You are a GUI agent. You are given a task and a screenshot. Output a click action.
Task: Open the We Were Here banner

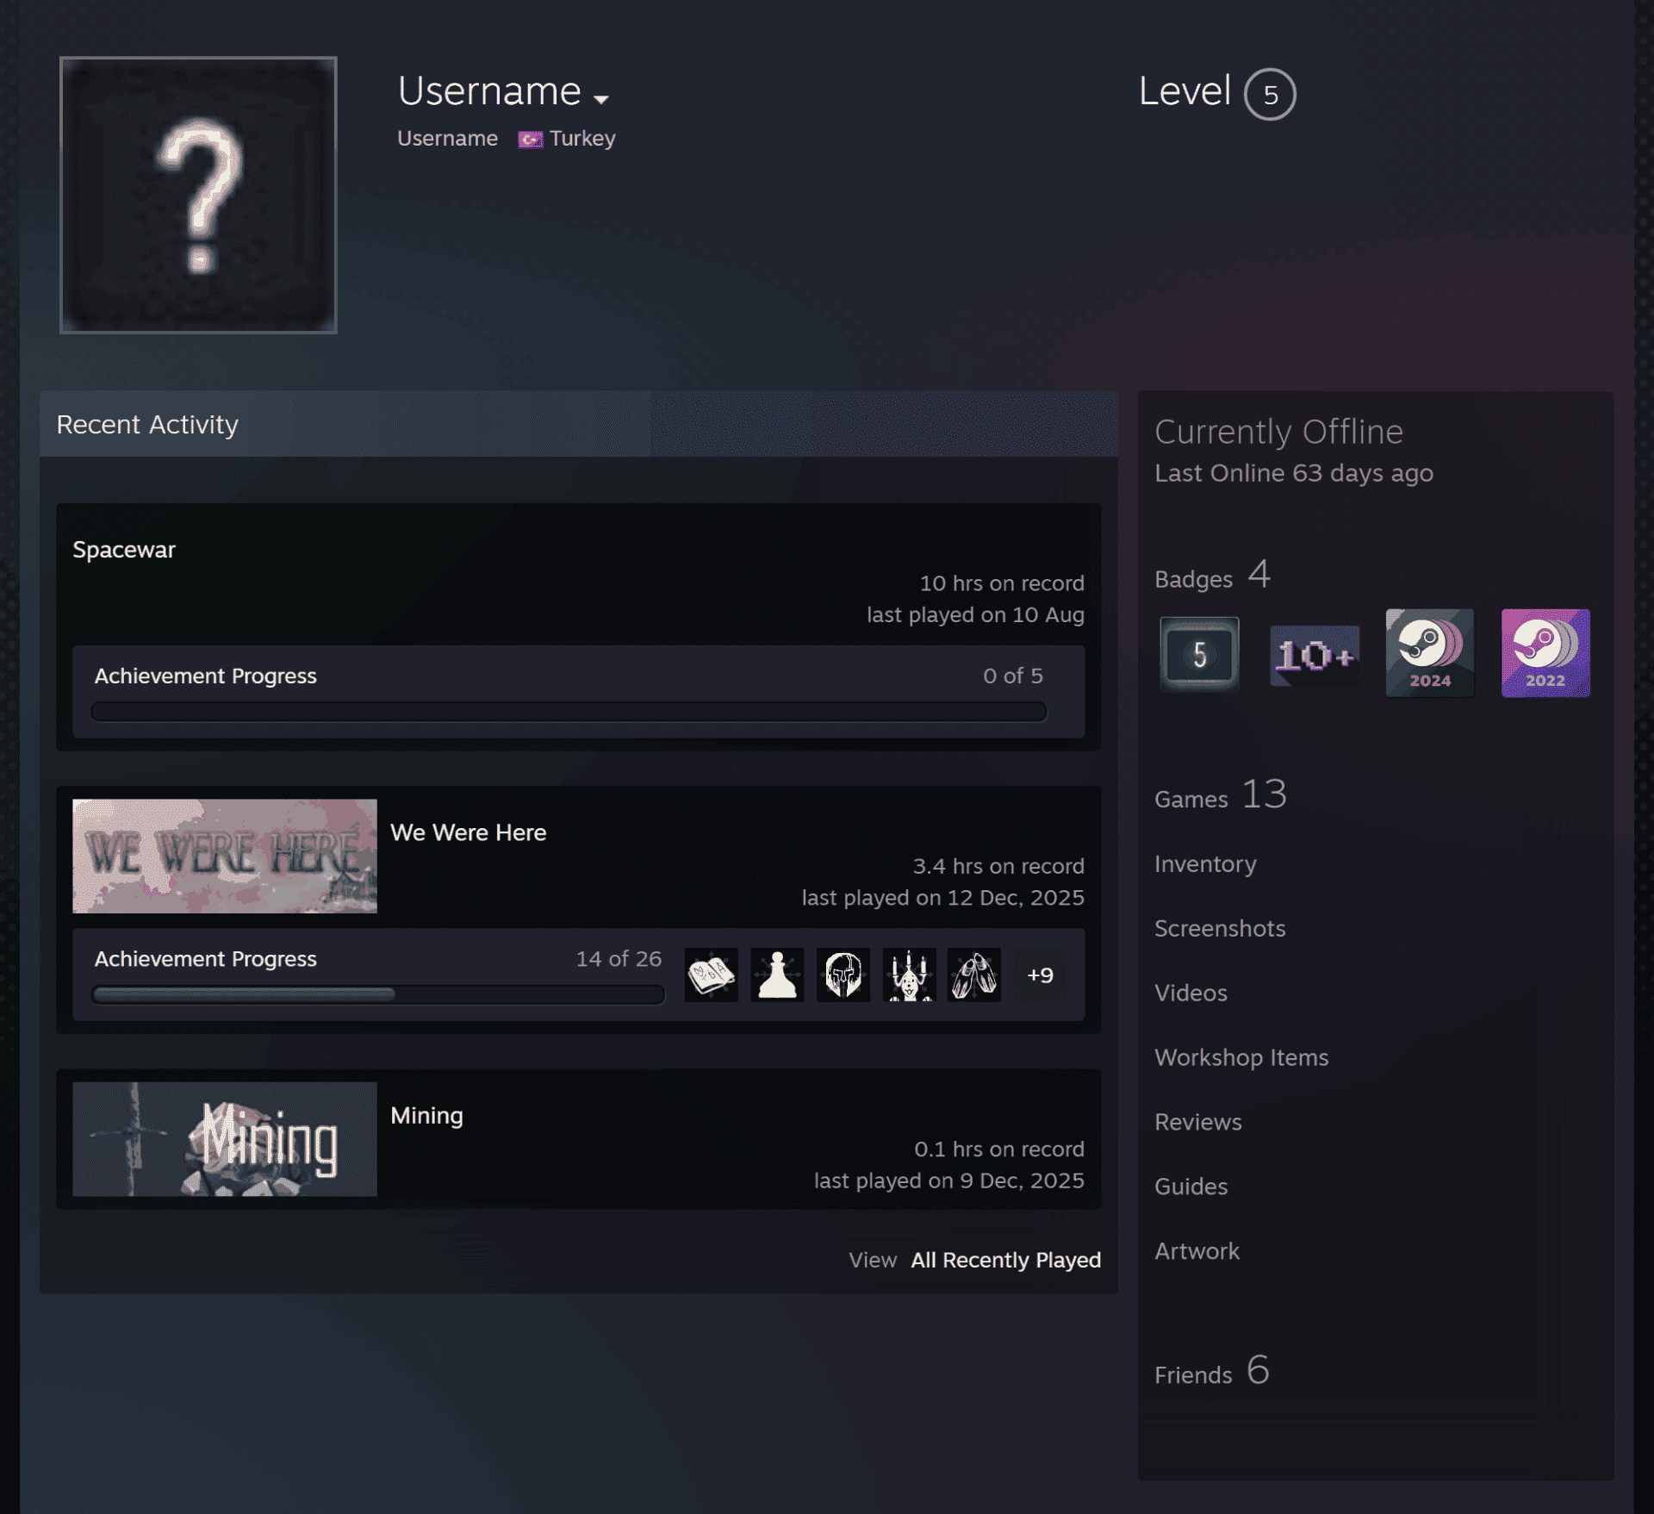225,856
